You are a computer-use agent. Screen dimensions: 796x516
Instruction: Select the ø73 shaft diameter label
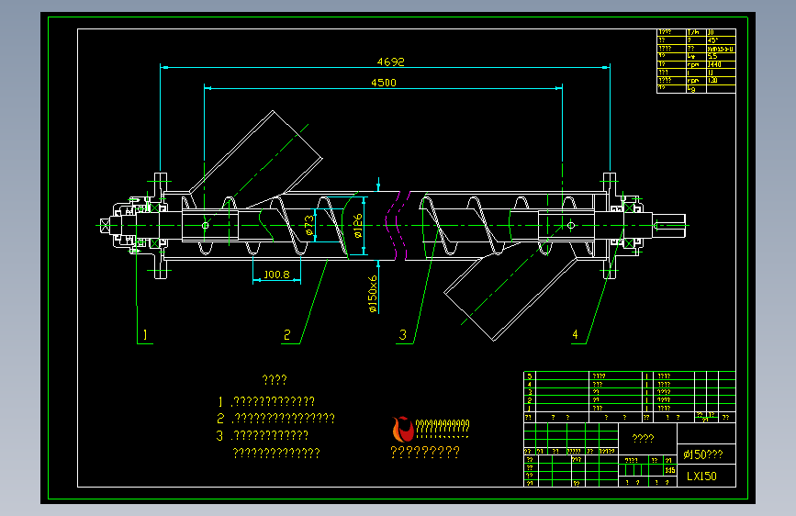coord(309,225)
